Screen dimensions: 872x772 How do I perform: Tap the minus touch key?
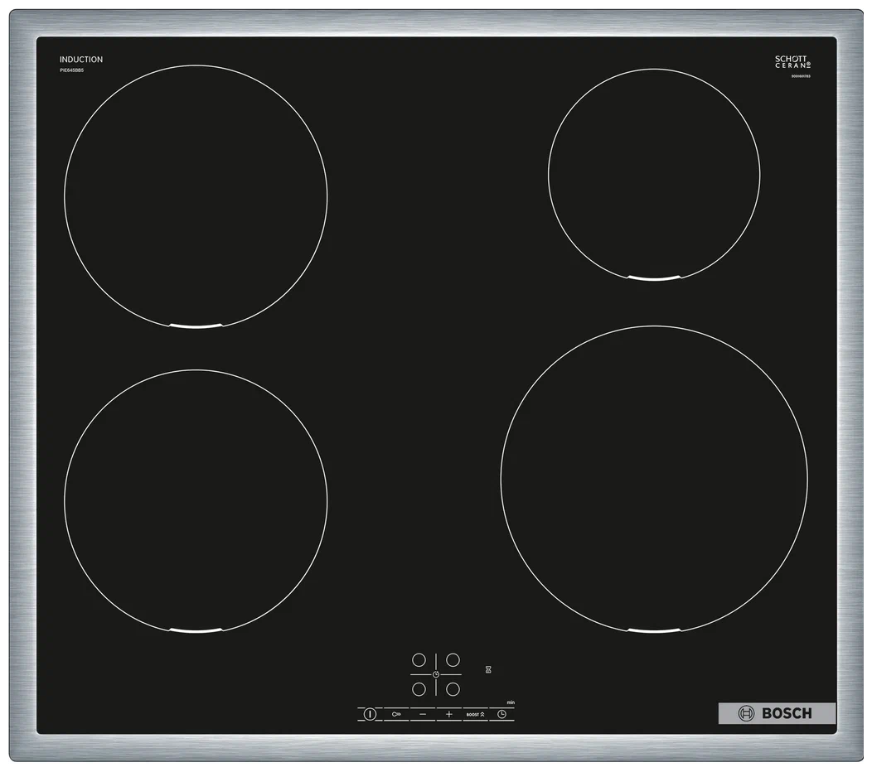click(x=423, y=714)
